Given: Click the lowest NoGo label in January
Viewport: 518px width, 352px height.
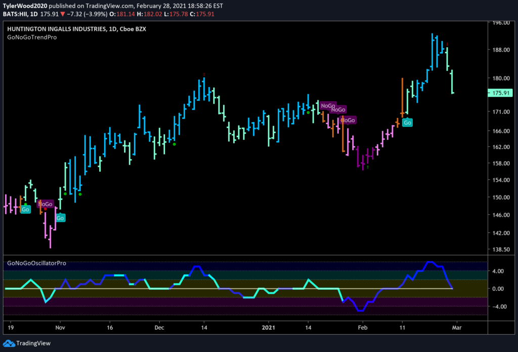Looking at the screenshot, I should [348, 120].
